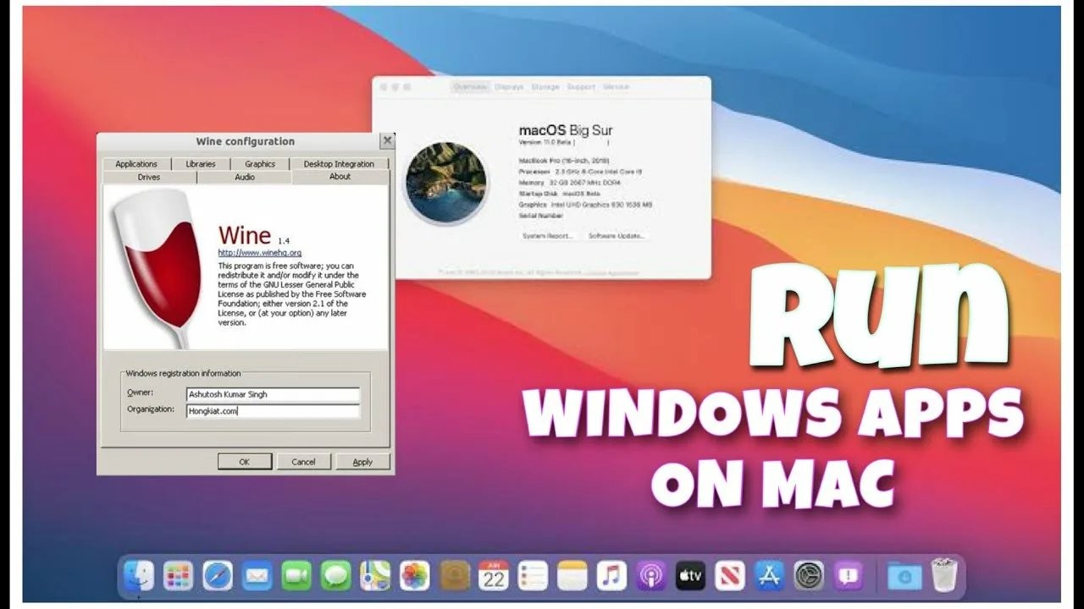Switch to the Applications tab in Wine
The image size is (1084, 609).
(136, 164)
